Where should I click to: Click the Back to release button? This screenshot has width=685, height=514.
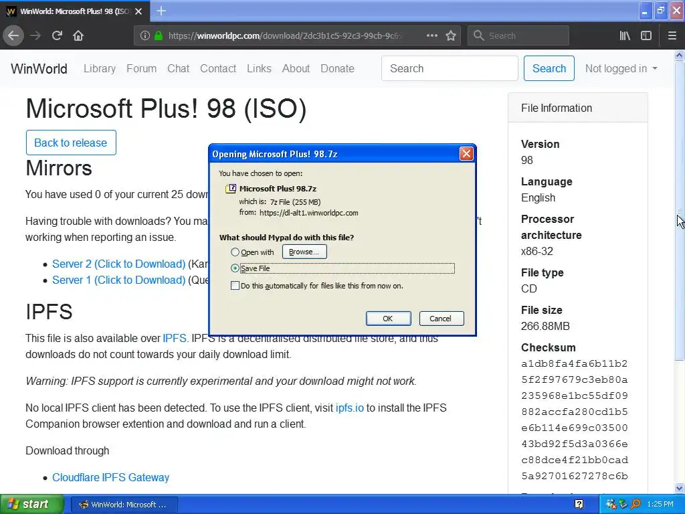(x=71, y=143)
